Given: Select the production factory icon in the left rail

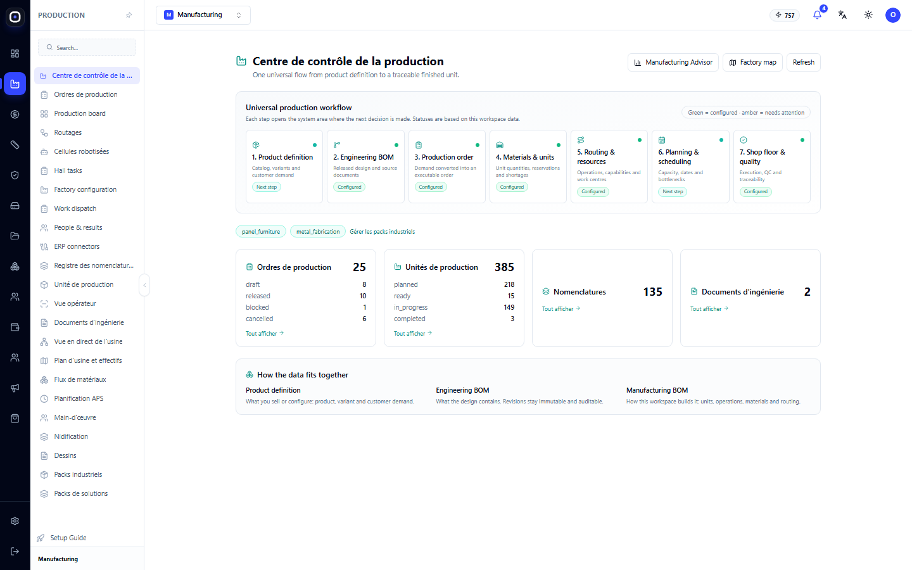Looking at the screenshot, I should (15, 84).
